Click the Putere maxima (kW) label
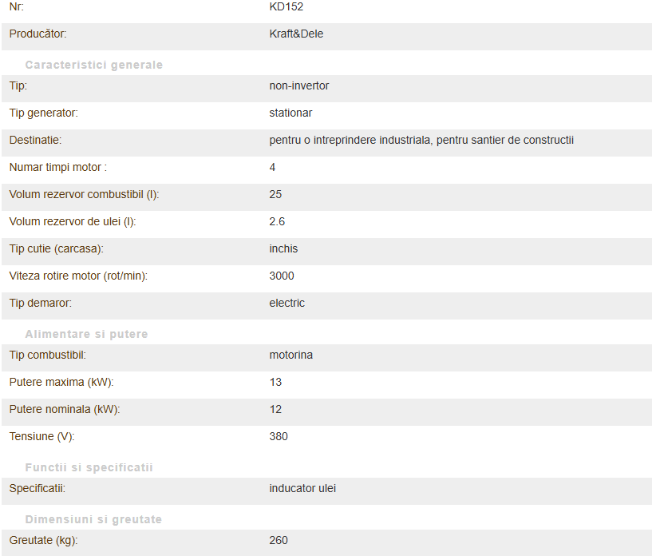Image resolution: width=652 pixels, height=556 pixels. tap(61, 382)
